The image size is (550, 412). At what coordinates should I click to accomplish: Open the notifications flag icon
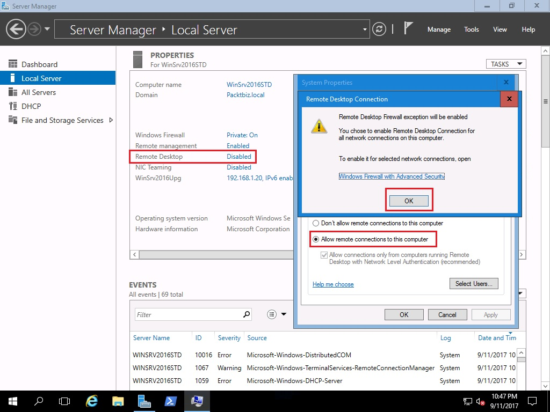(408, 28)
